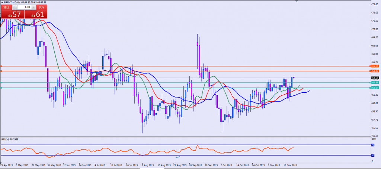Select the 64.49 orange price level tag
This screenshot has width=381, height=169.
(x=375, y=71)
